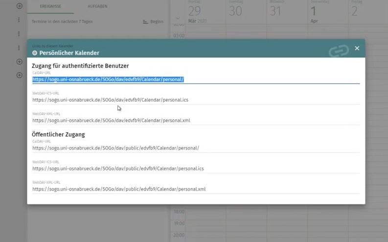Click the Zugang für authentifizierte Benutzer heading
The width and height of the screenshot is (388, 242).
point(80,66)
